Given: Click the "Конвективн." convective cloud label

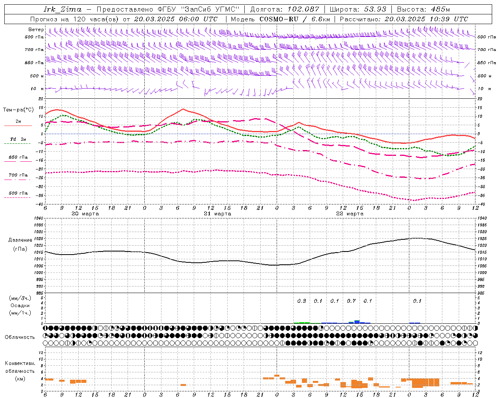Looking at the screenshot, I should coord(20,363).
